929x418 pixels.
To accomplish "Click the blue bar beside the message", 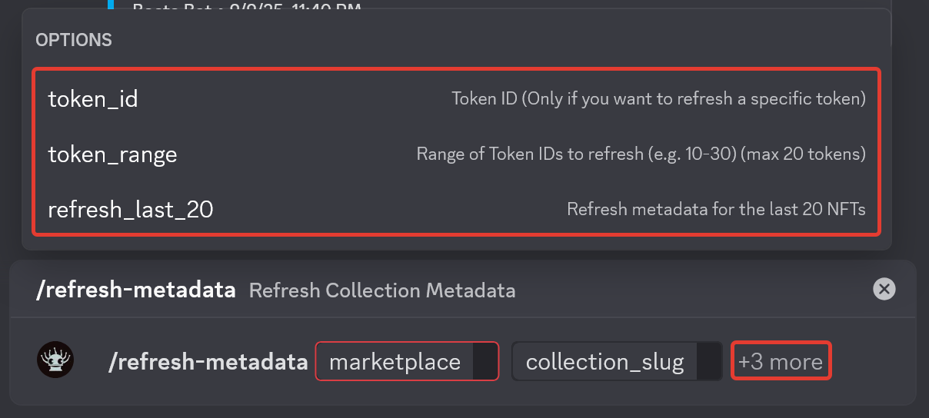I will click(x=111, y=5).
